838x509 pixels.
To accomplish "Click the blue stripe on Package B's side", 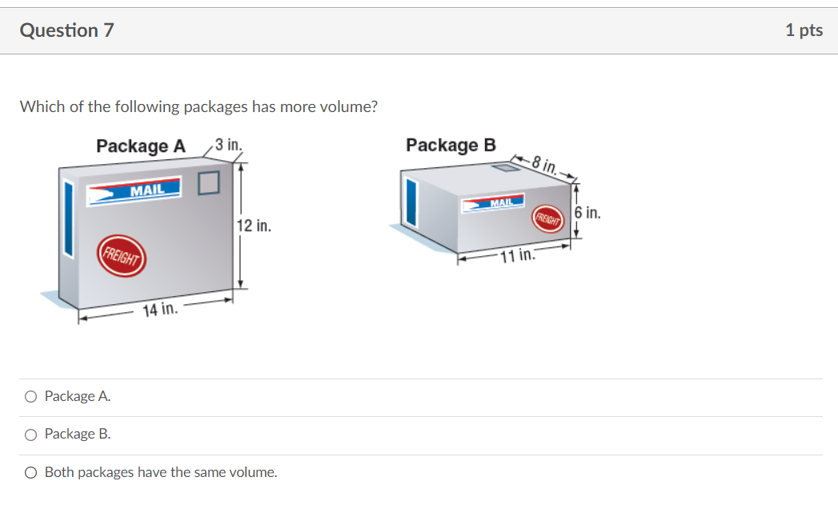I will pos(410,200).
